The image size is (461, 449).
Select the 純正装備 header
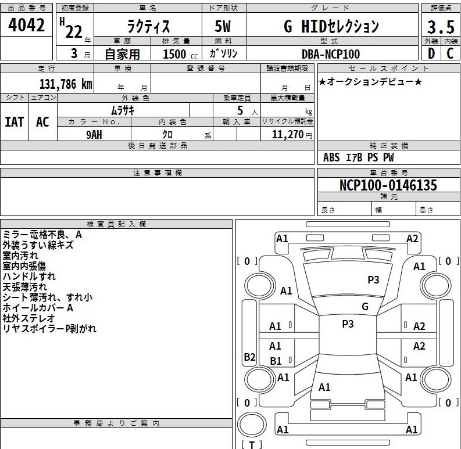pyautogui.click(x=389, y=146)
